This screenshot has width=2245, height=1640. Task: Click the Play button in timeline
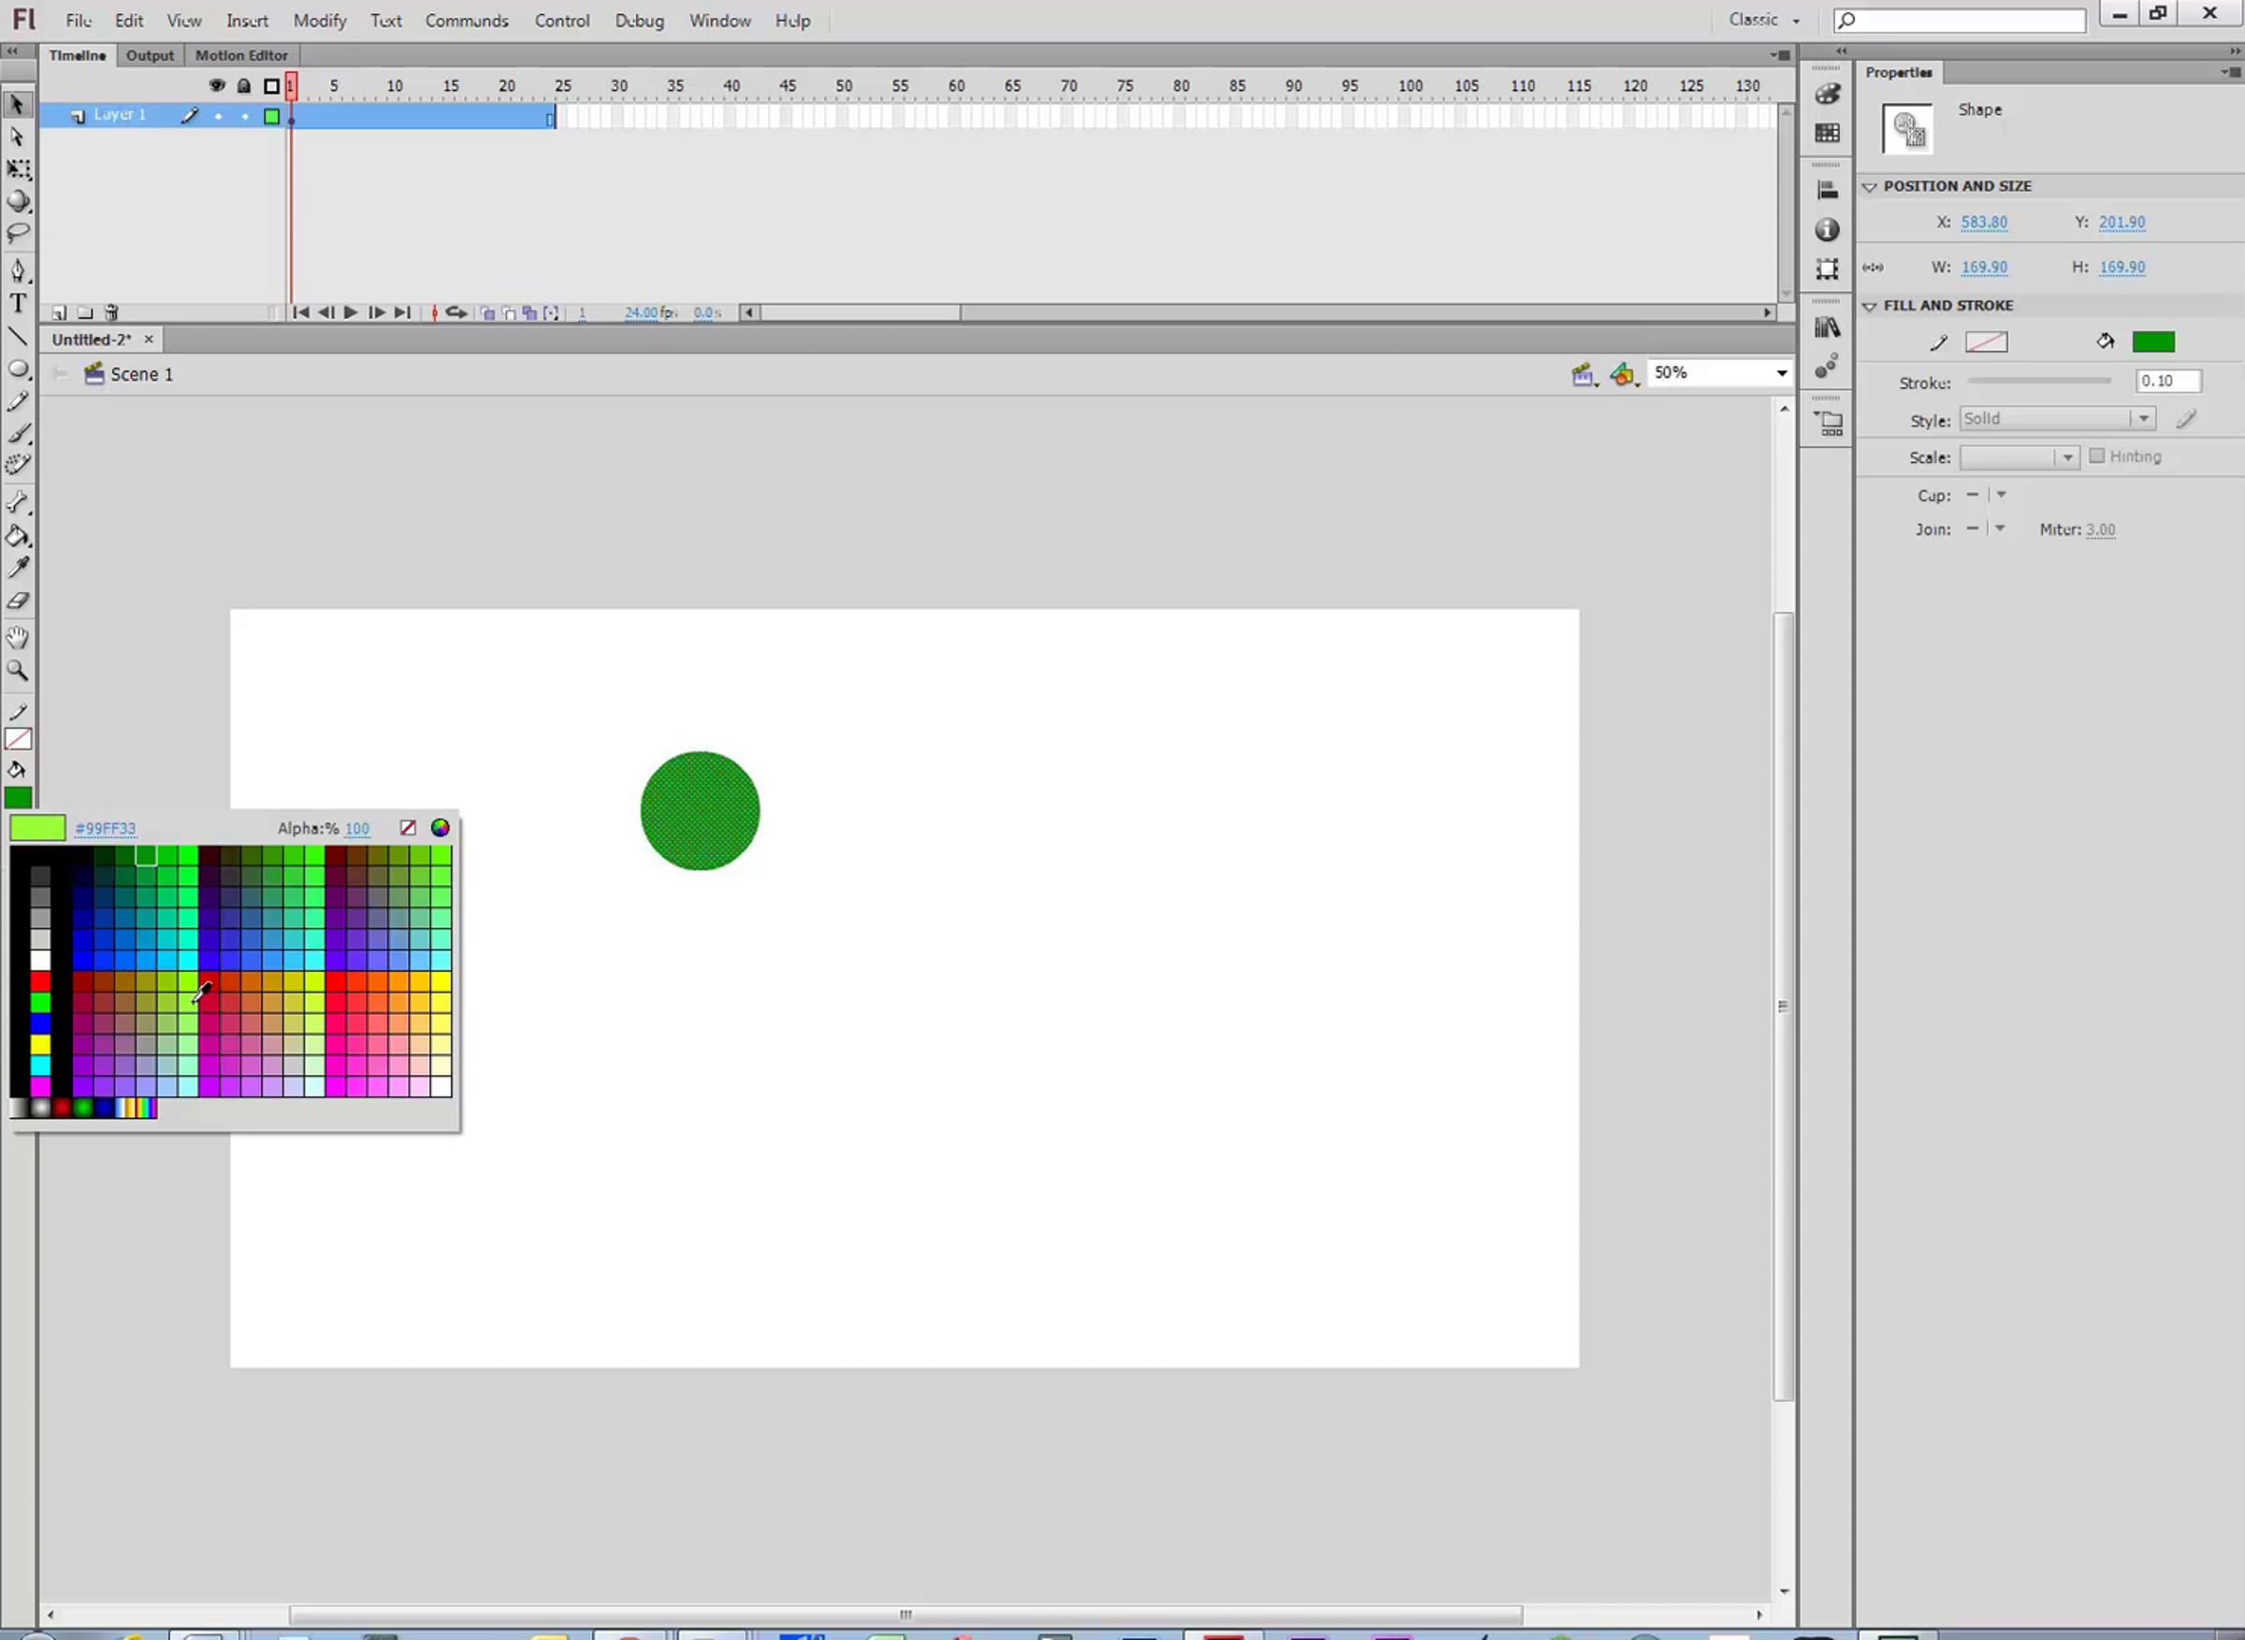coord(351,312)
